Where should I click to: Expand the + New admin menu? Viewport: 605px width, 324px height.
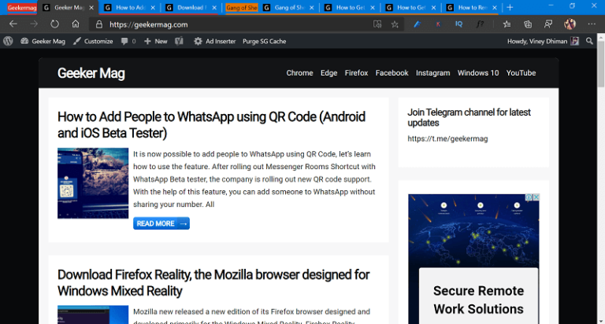click(156, 41)
